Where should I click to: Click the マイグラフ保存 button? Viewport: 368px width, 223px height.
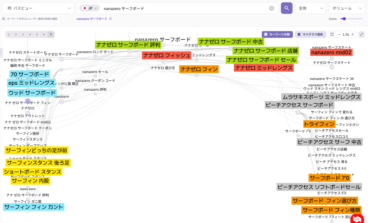(310, 35)
